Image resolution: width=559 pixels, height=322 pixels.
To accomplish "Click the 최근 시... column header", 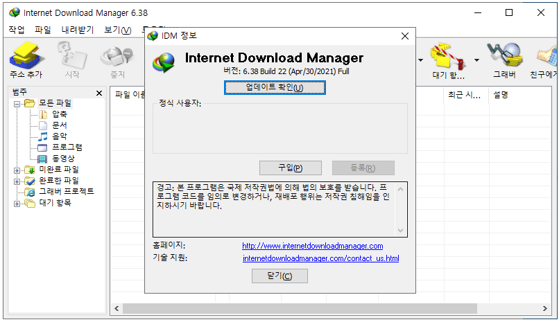I will pyautogui.click(x=466, y=95).
